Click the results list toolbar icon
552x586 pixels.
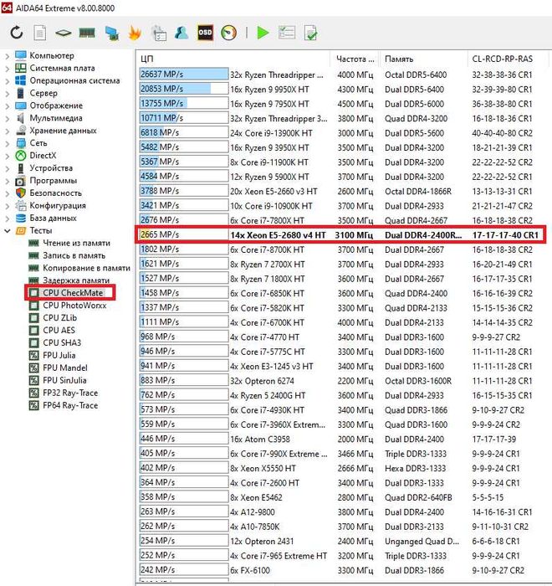point(287,33)
